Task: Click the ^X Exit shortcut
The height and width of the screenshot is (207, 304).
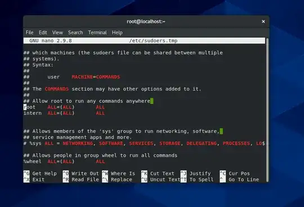Action: click(34, 179)
